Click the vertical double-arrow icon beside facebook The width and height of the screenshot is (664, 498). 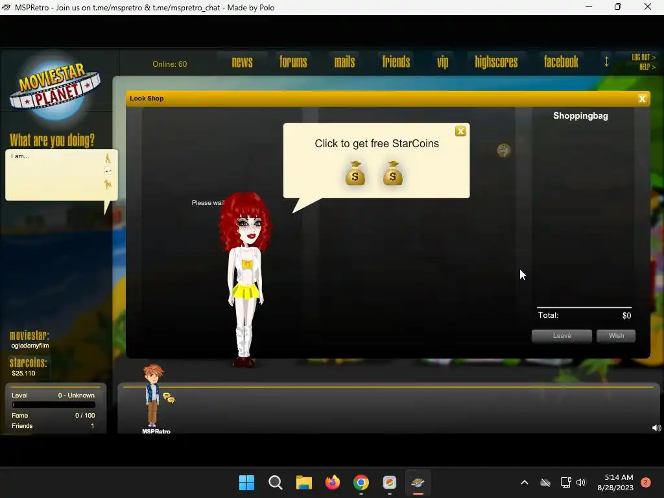click(x=606, y=62)
